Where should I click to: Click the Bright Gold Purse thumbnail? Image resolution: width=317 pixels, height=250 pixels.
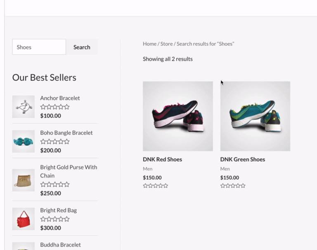[24, 180]
